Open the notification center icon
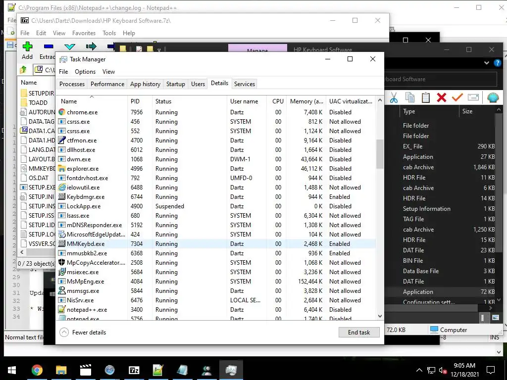 (x=491, y=370)
